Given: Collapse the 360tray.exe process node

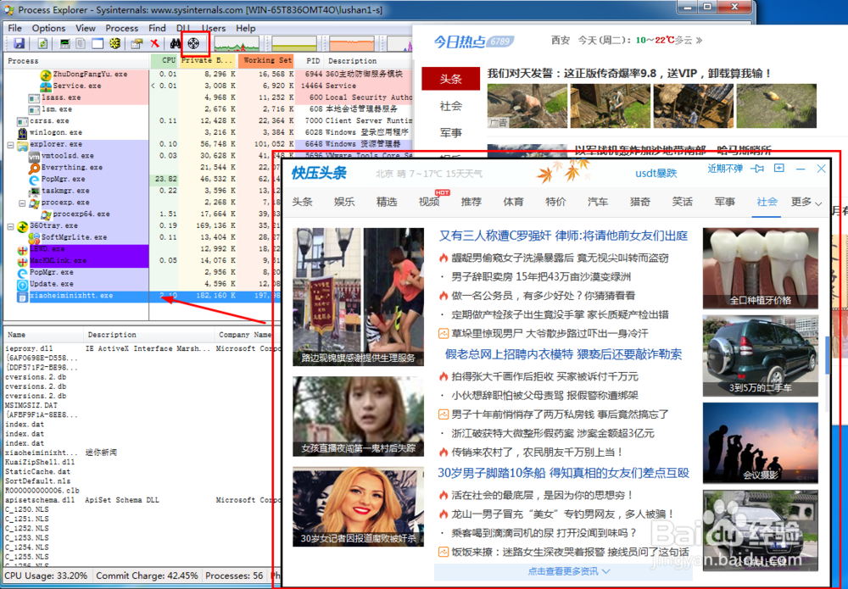Looking at the screenshot, I should (x=8, y=227).
